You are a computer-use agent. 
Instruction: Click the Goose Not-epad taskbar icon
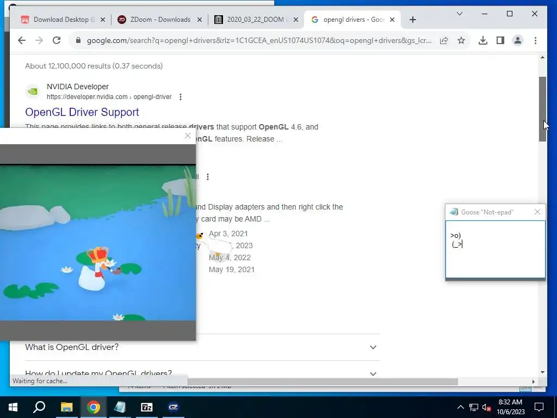(120, 407)
